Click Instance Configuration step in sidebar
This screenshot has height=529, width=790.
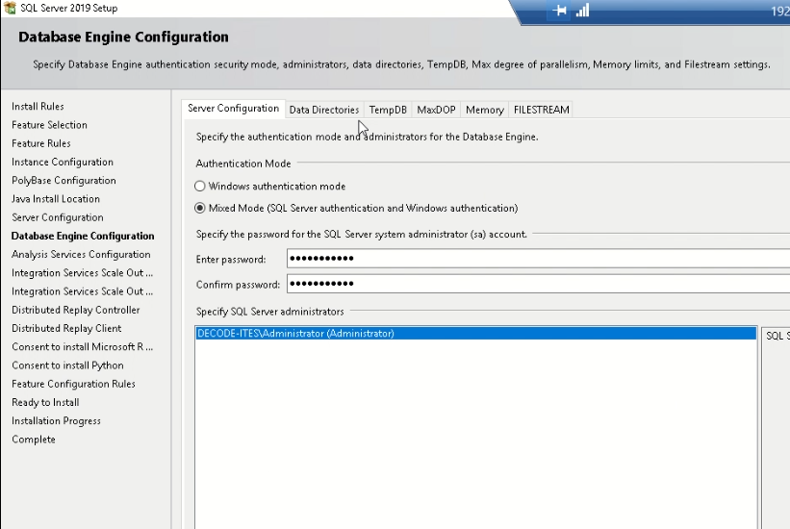(x=63, y=163)
